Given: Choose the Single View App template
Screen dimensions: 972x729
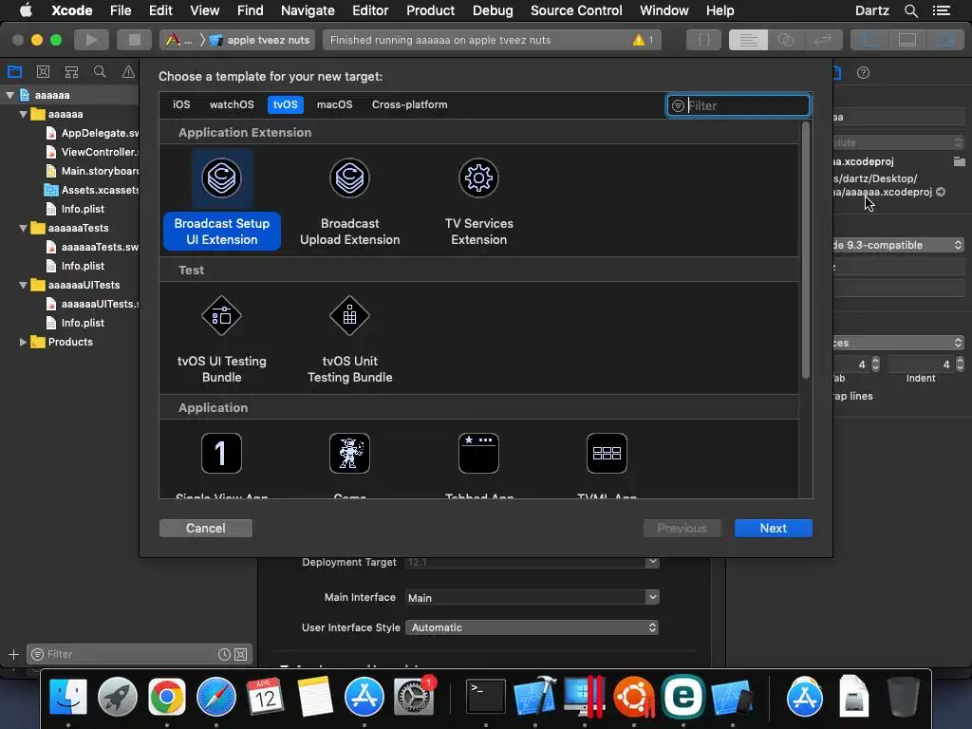Looking at the screenshot, I should click(x=221, y=465).
